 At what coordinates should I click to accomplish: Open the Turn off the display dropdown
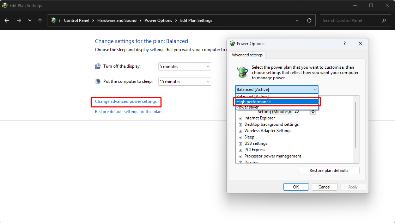tap(184, 66)
